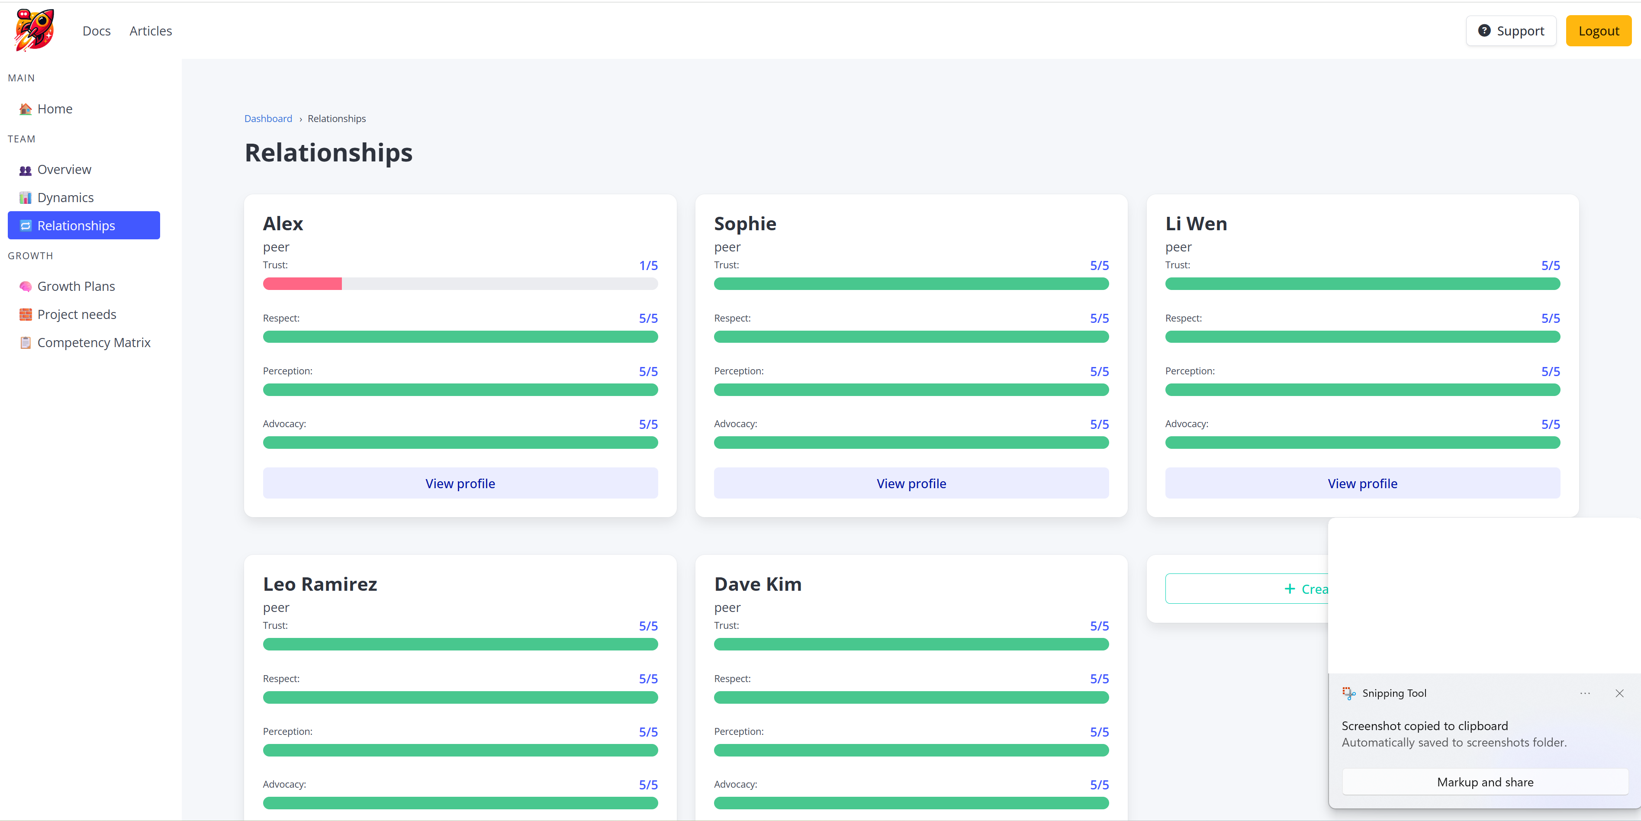Open Competency Matrix in the sidebar

tap(84, 343)
